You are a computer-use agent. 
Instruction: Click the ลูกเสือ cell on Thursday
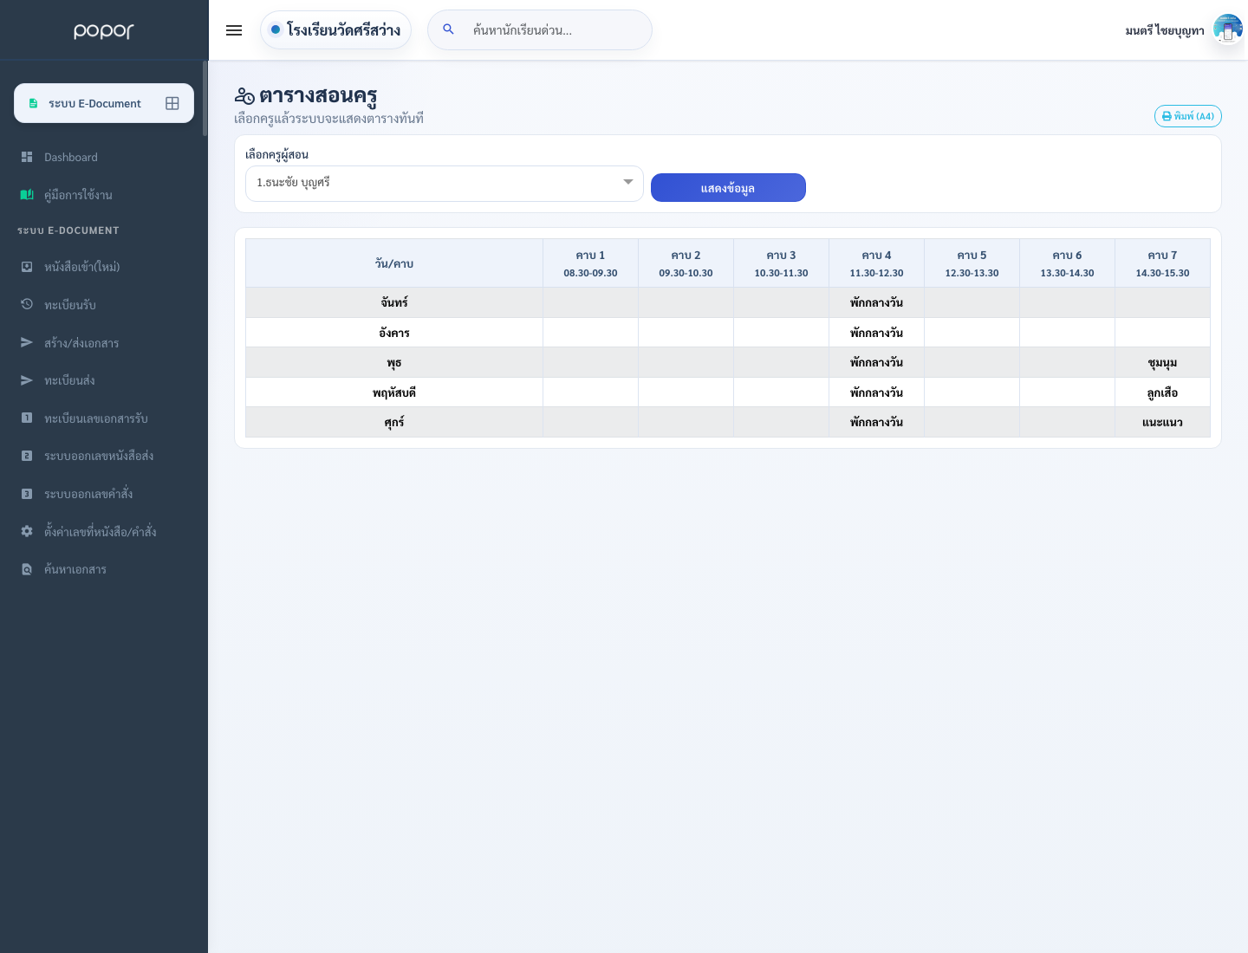1163,392
